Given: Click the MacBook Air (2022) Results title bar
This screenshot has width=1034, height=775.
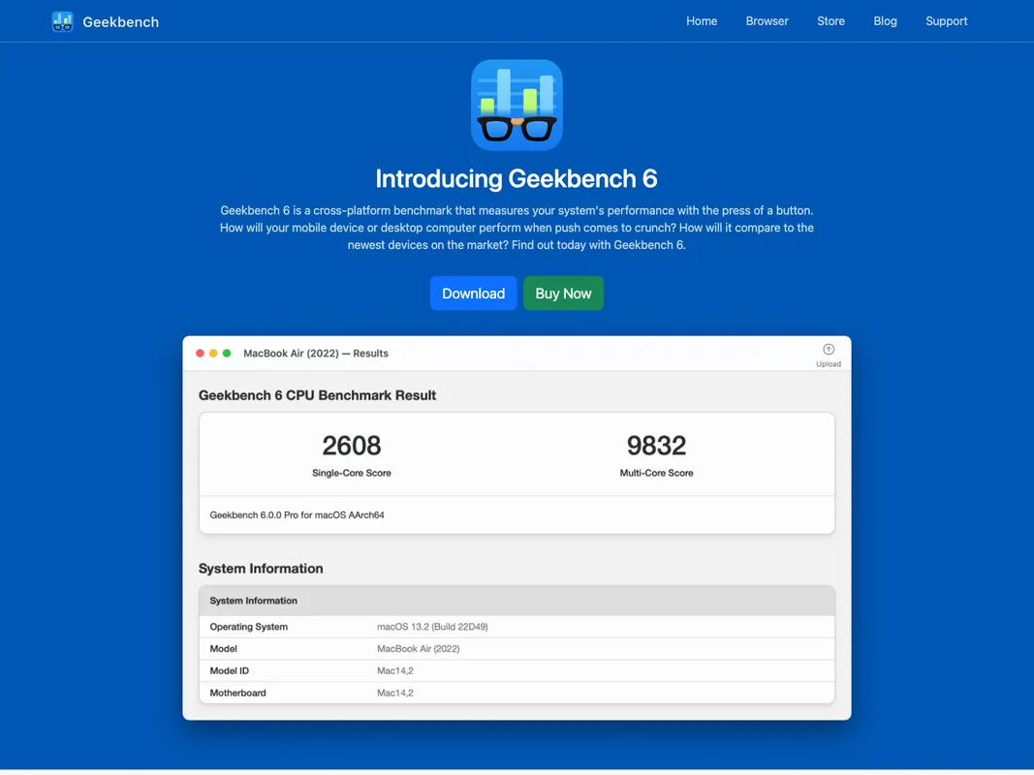Looking at the screenshot, I should click(x=316, y=354).
